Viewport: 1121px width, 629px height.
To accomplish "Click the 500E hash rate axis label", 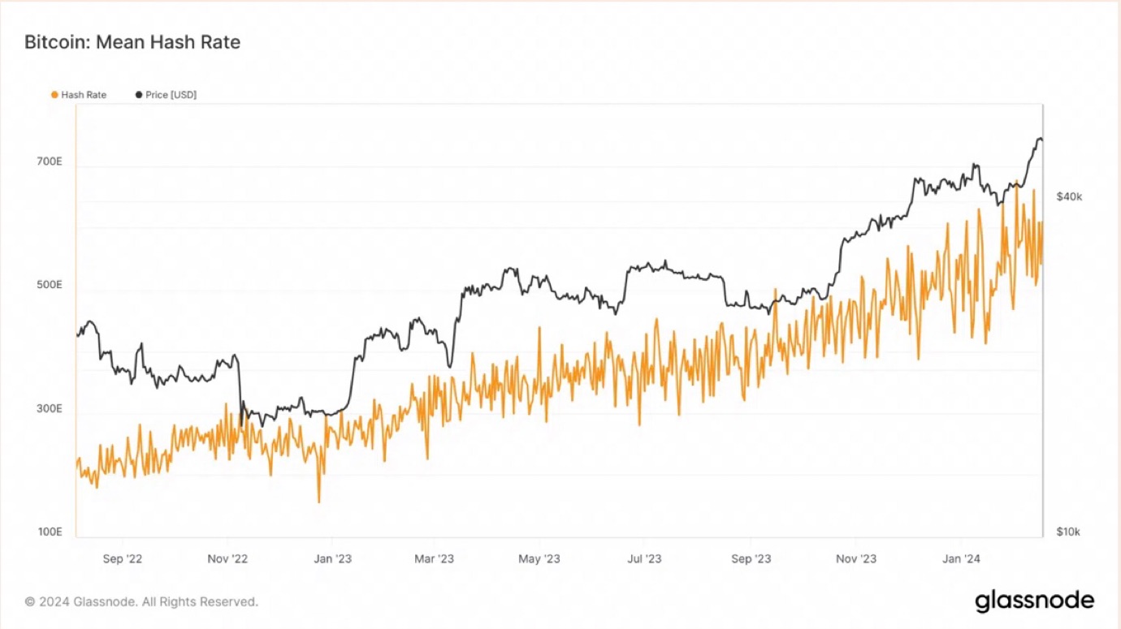I will 49,285.
